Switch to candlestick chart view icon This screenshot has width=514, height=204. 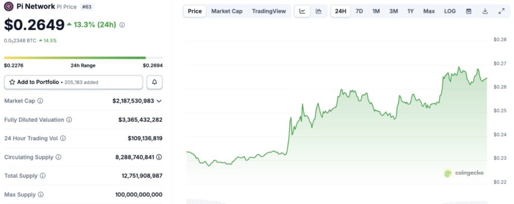(319, 11)
